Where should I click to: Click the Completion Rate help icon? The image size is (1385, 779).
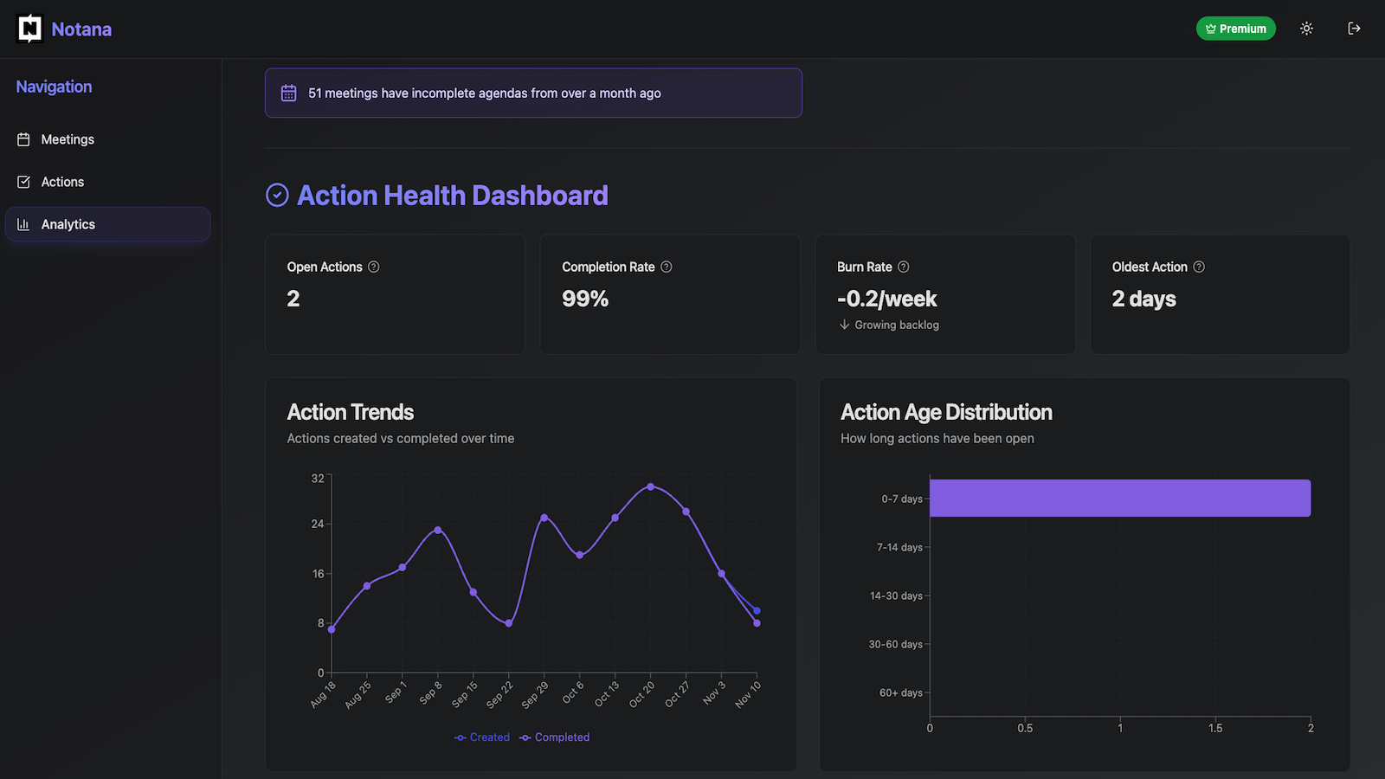pyautogui.click(x=667, y=267)
